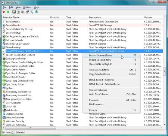Open the Edit menu
The width and height of the screenshot is (168, 136).
pyautogui.click(x=11, y=7)
